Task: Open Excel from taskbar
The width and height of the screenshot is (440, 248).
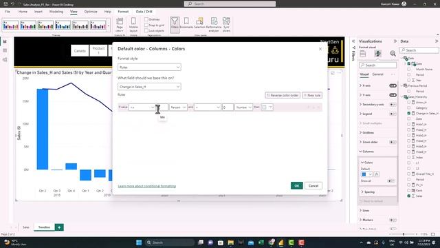Action: click(261, 242)
